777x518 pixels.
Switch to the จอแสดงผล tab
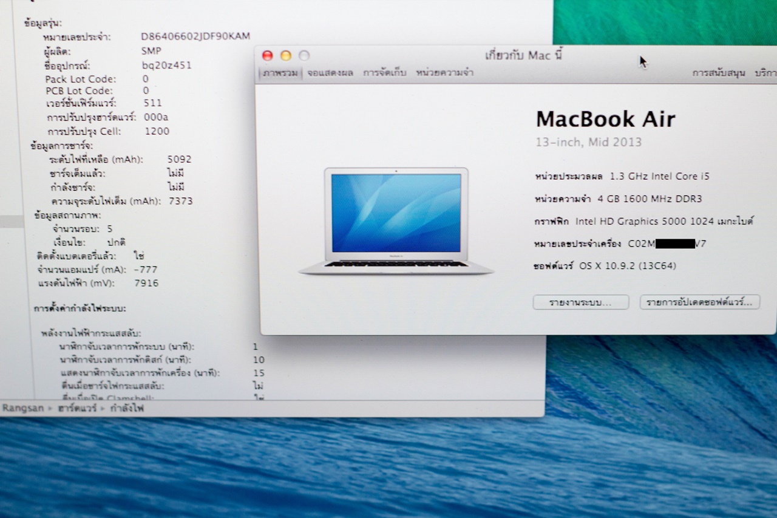click(330, 73)
